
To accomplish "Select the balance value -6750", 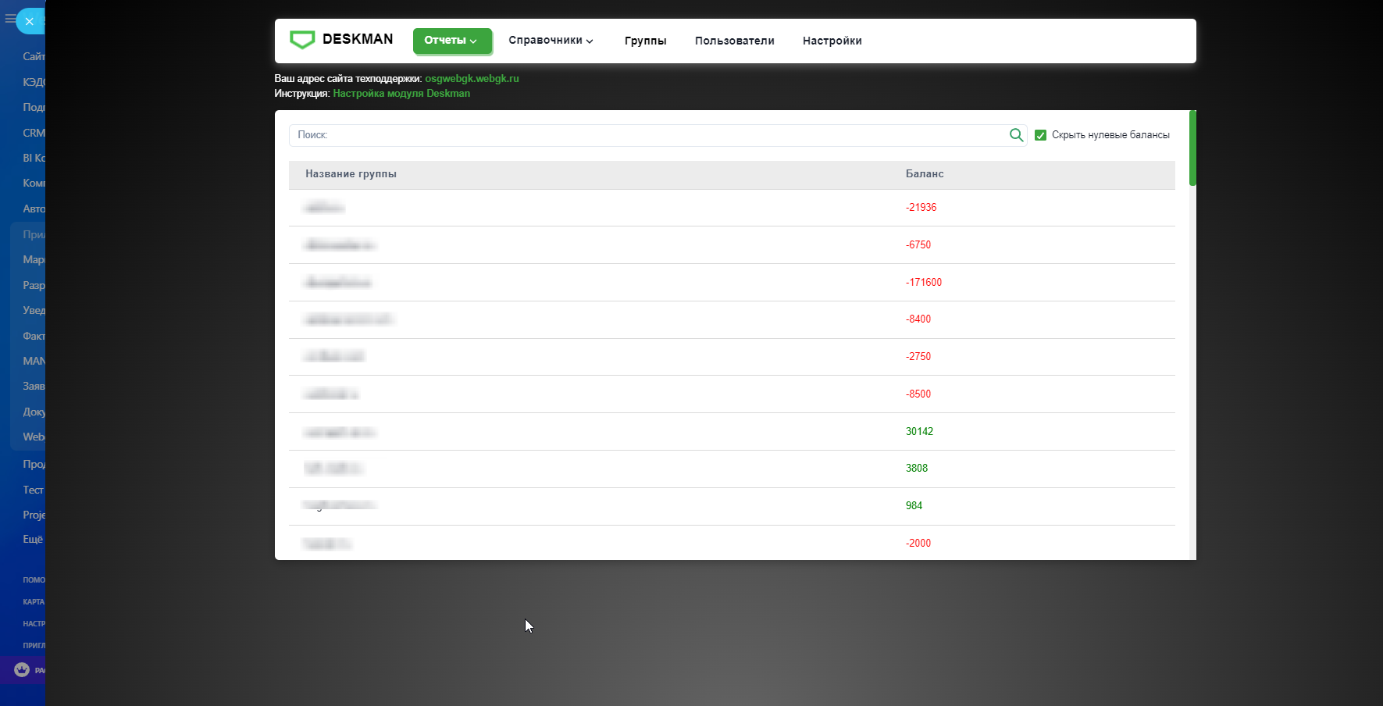I will pyautogui.click(x=918, y=244).
